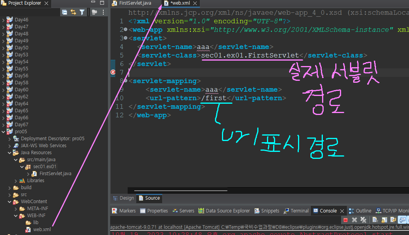Expand the FirstServlet.java node
Screen dimensions: 409x235
[x=28, y=174]
